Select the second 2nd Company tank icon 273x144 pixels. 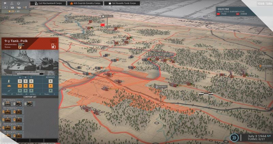pos(19,120)
